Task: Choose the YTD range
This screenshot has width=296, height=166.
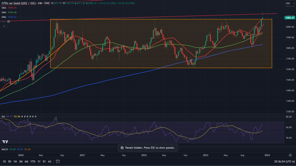Action: click(x=33, y=161)
